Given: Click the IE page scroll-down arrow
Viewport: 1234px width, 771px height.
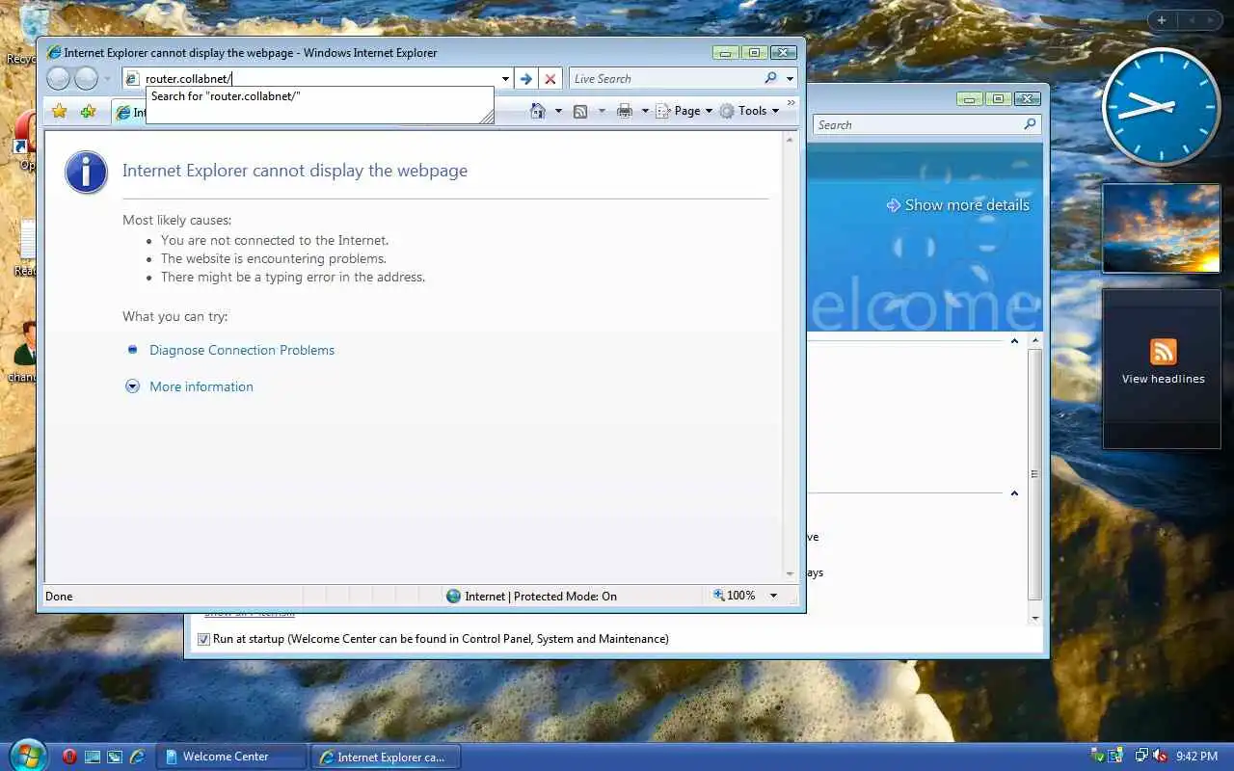Looking at the screenshot, I should (x=791, y=574).
